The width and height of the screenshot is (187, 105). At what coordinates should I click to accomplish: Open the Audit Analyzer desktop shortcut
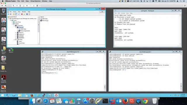(4, 31)
